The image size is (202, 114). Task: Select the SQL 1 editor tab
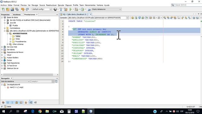click(75, 15)
